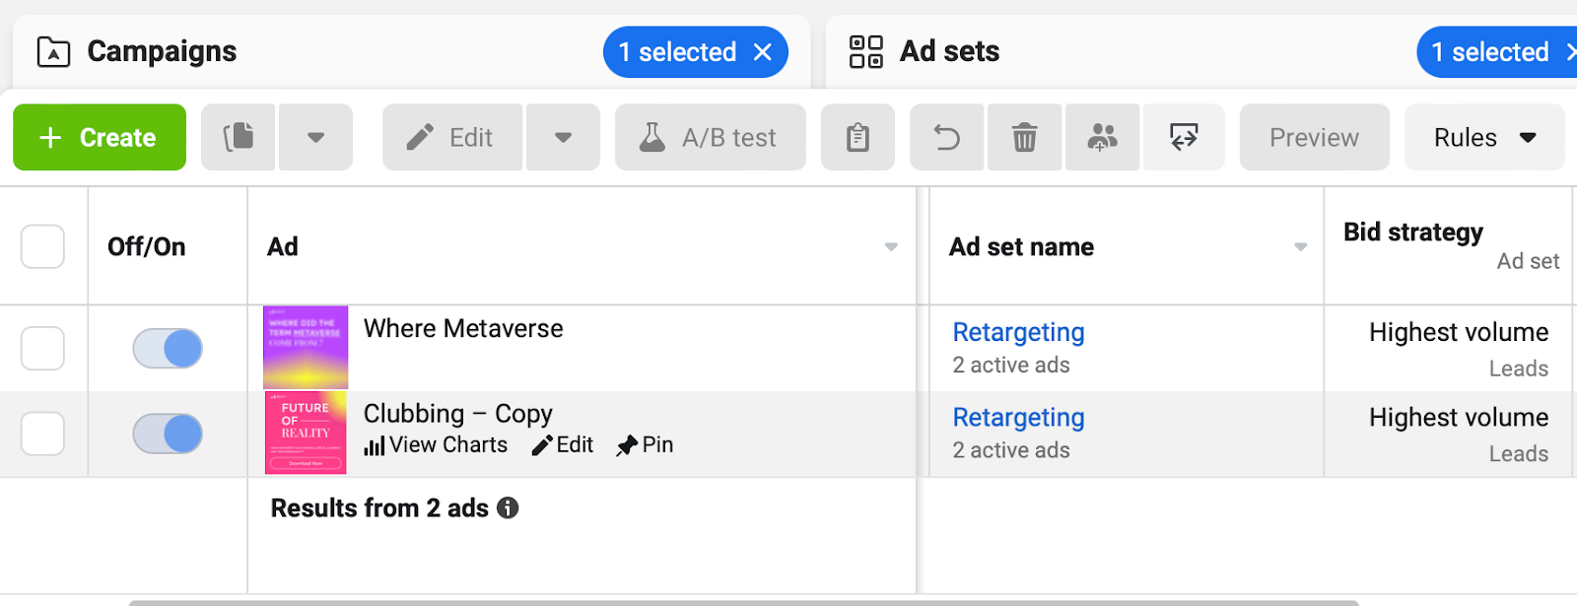Image resolution: width=1577 pixels, height=606 pixels.
Task: Click the clipboard paste icon
Action: [857, 137]
